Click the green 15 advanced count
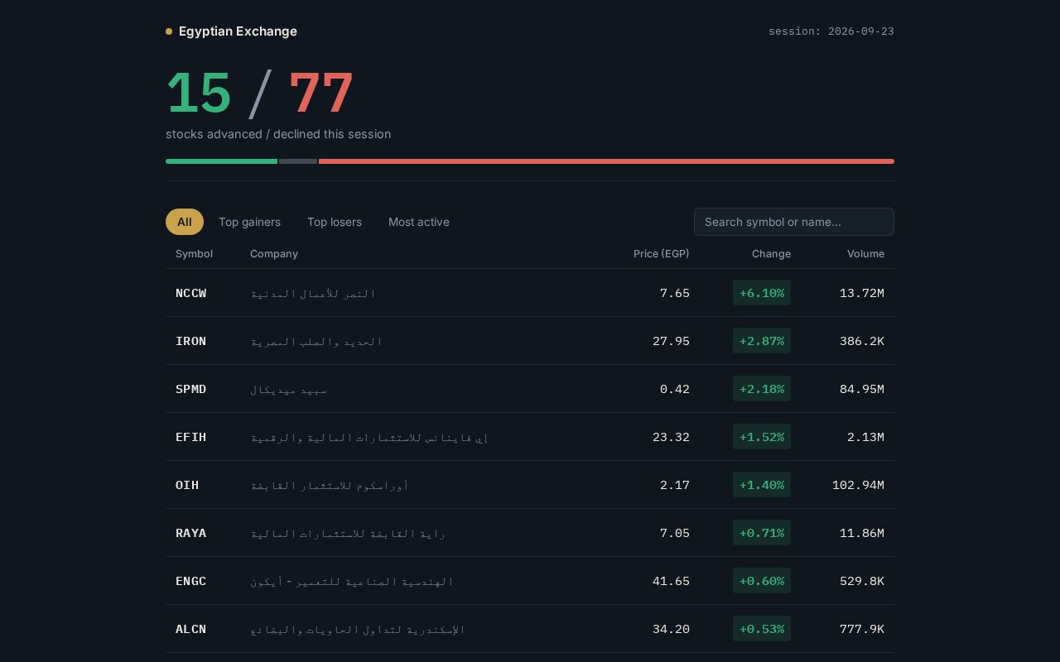1060x662 pixels. (x=199, y=93)
